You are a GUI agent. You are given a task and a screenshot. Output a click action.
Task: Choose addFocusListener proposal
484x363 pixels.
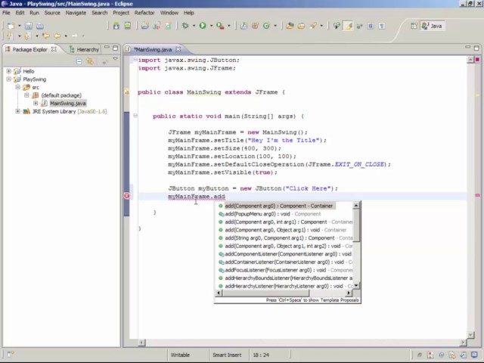pos(285,270)
